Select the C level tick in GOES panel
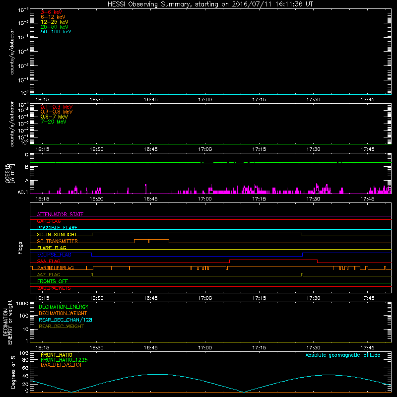The height and width of the screenshot is (397, 397). 27,155
